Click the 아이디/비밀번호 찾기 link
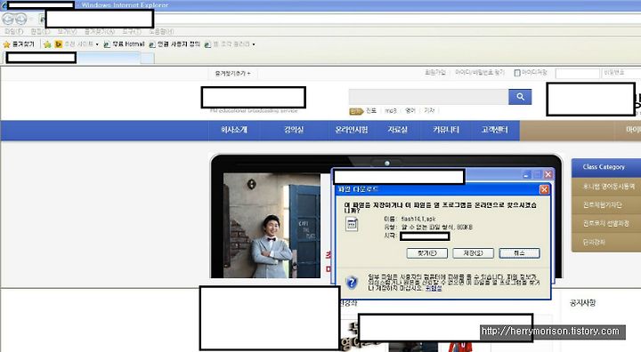 (480, 73)
